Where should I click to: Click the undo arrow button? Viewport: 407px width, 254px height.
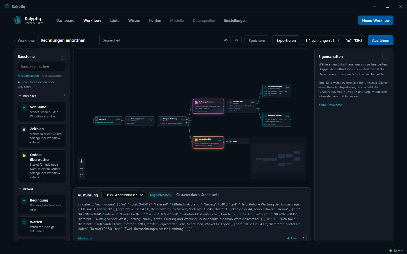(226, 40)
